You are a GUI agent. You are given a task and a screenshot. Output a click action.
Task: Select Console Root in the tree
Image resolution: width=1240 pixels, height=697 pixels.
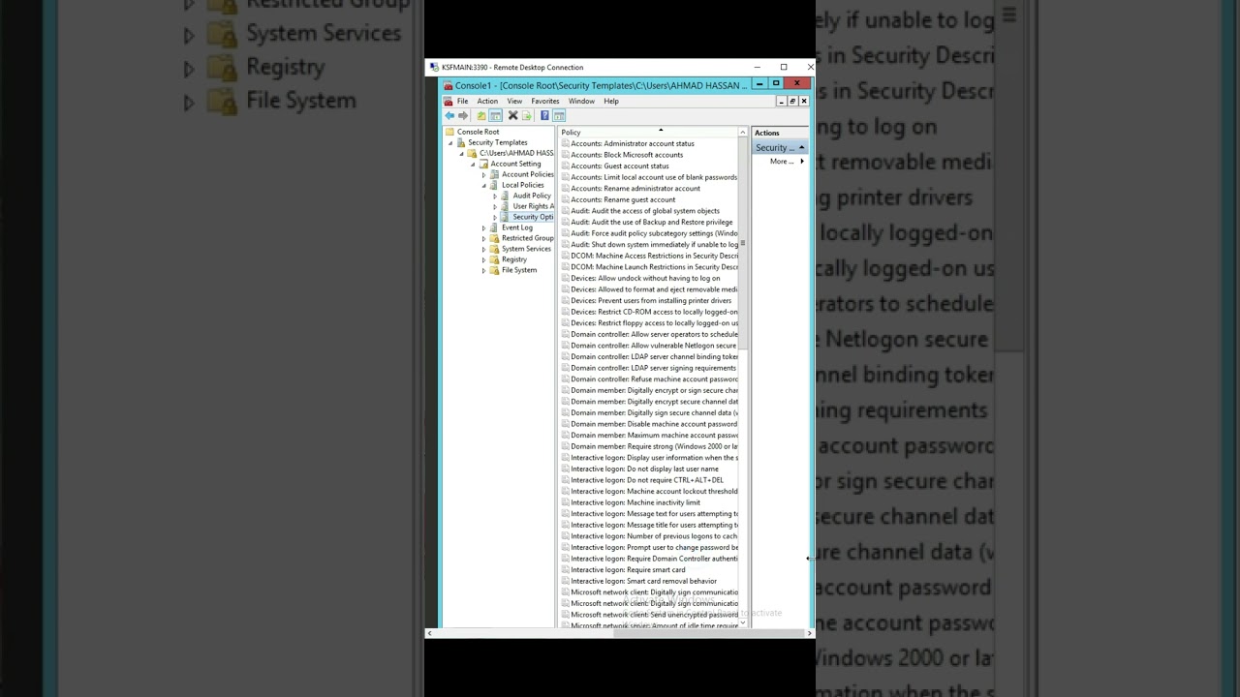[479, 132]
